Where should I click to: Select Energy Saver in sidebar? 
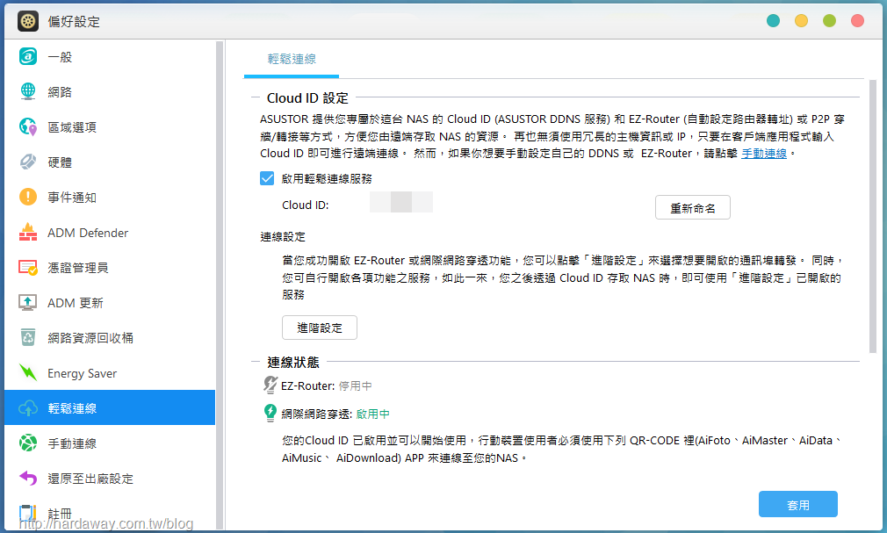(x=110, y=372)
